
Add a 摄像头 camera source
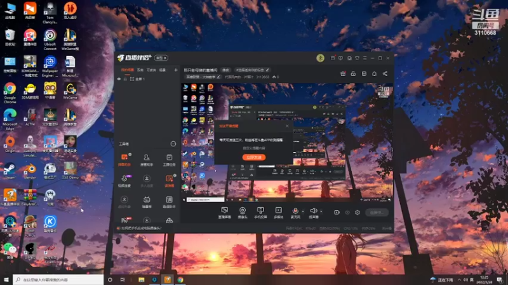(243, 213)
